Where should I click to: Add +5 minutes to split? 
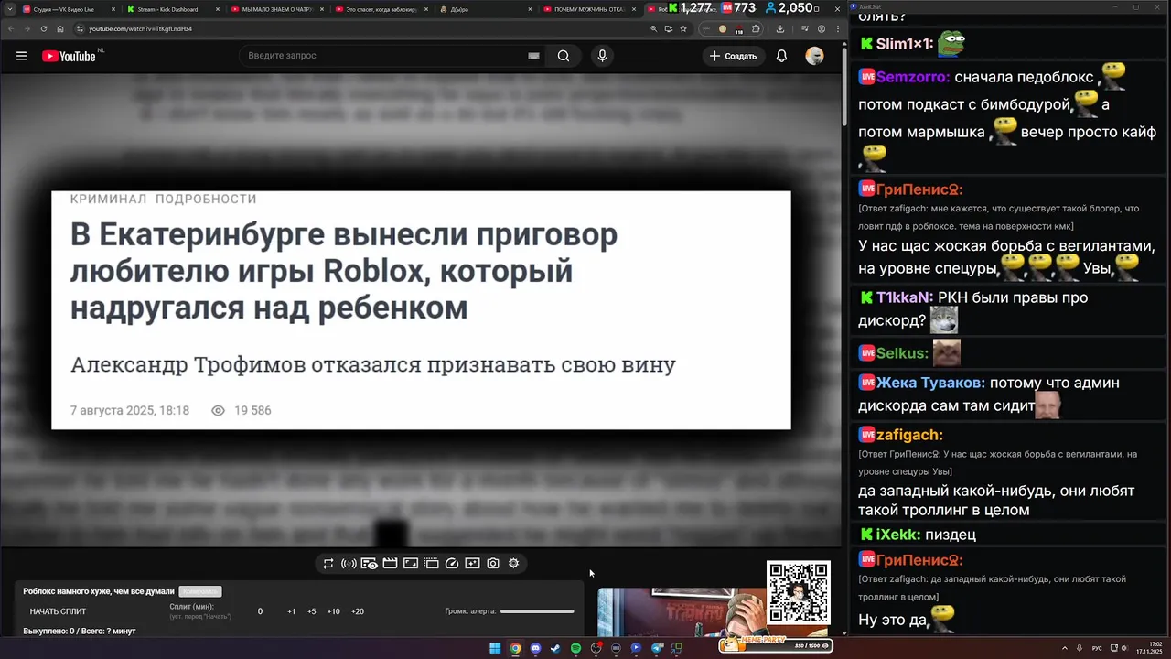click(x=311, y=611)
